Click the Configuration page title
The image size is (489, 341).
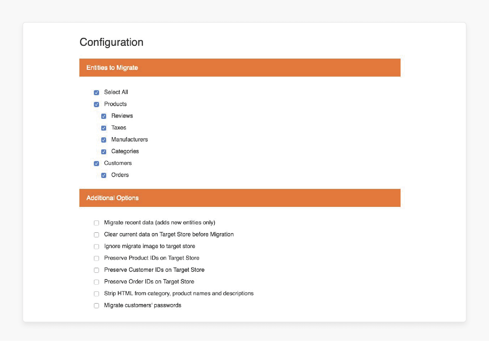click(111, 42)
